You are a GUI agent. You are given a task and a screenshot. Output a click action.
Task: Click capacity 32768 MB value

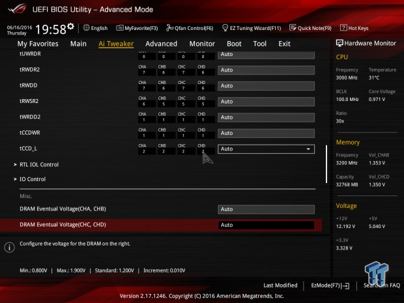[347, 184]
